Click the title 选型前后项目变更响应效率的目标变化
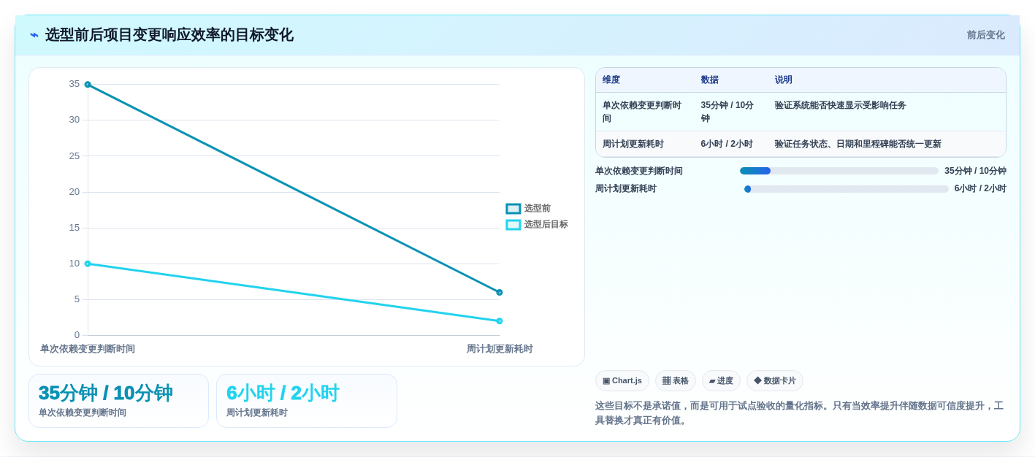The height and width of the screenshot is (457, 1035). coord(169,35)
